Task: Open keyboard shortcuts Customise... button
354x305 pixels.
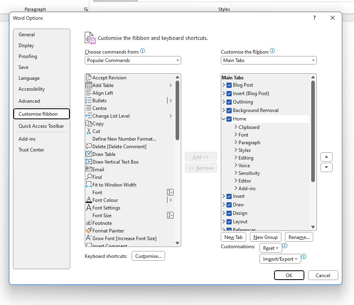Action: click(148, 256)
